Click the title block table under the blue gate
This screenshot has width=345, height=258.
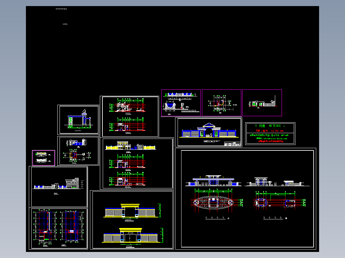click(232, 144)
